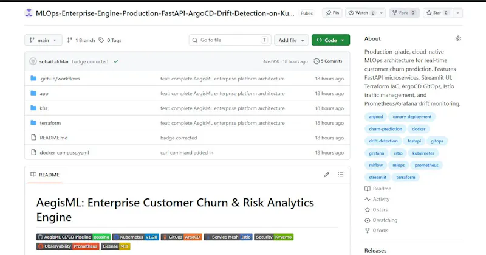Star the repository
Image resolution: width=486 pixels, height=255 pixels.
[x=437, y=13]
